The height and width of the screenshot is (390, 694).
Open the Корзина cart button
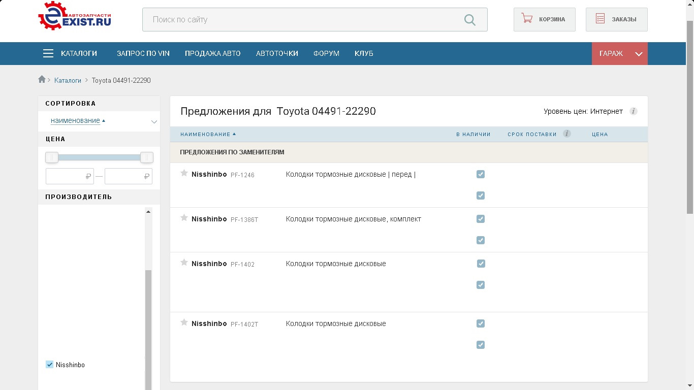point(544,20)
